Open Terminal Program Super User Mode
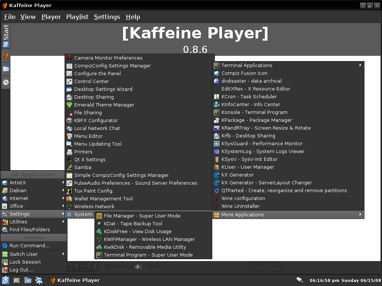Image resolution: width=382 pixels, height=286 pixels. (x=153, y=255)
